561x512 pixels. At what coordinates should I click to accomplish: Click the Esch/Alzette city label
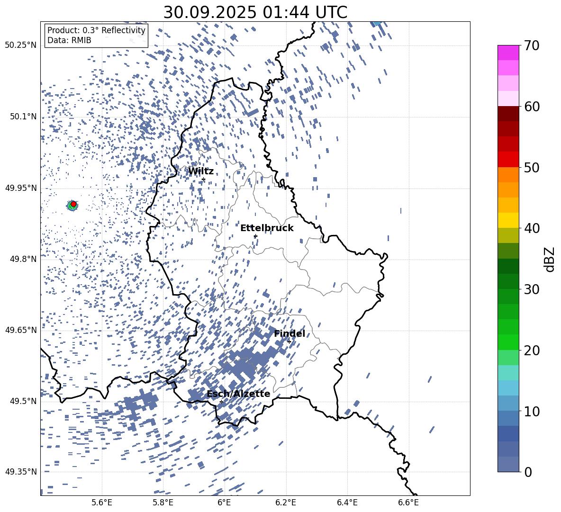point(238,394)
